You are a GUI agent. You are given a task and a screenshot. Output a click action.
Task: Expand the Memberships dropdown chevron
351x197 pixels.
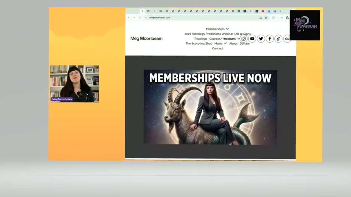(227, 29)
